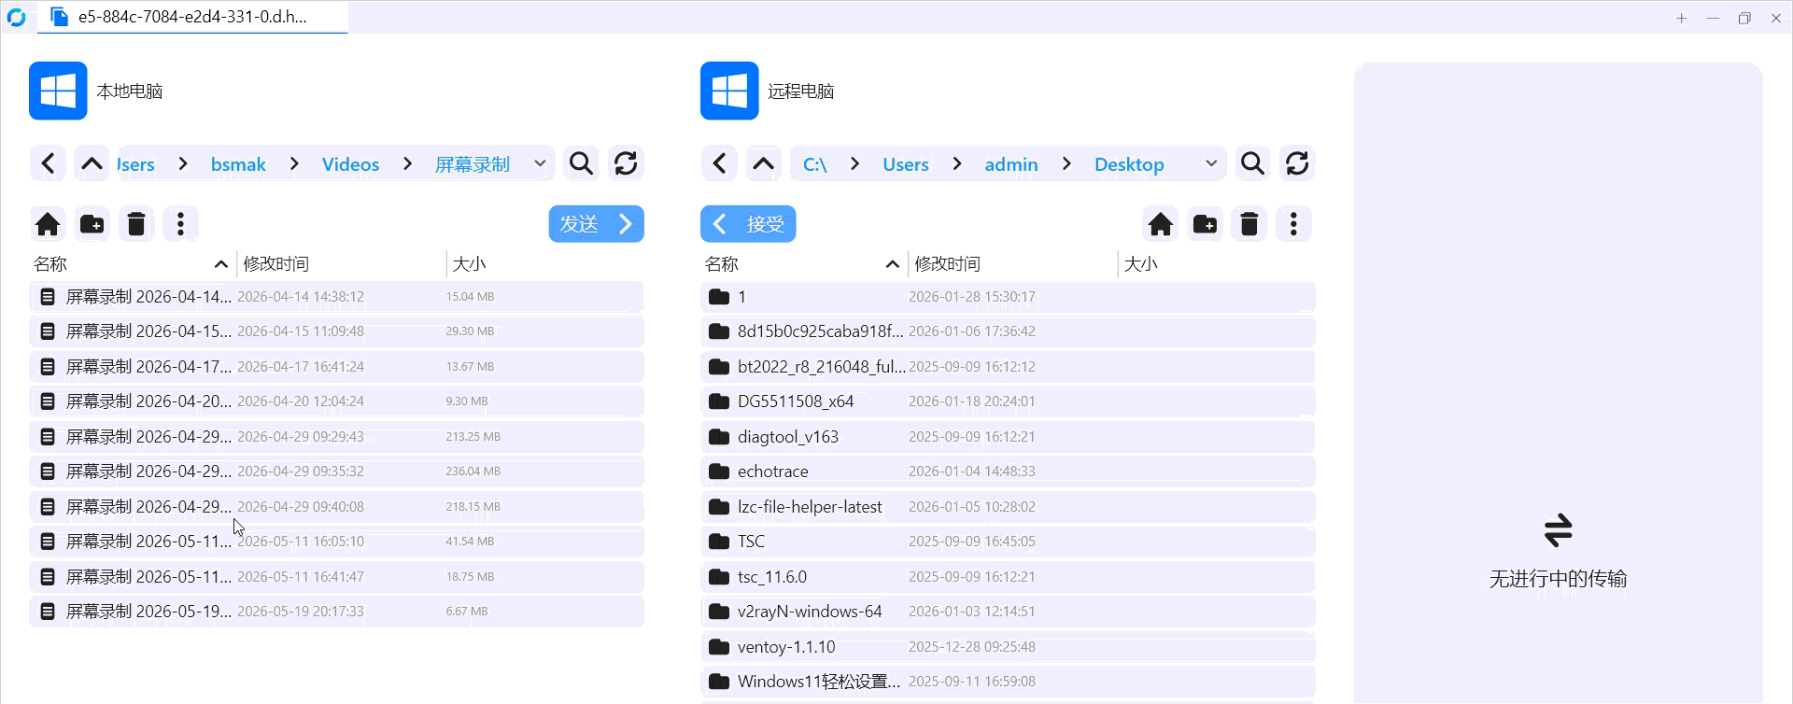Select the ventoy-1.1.10 remote folder
The image size is (1793, 704).
click(1008, 647)
